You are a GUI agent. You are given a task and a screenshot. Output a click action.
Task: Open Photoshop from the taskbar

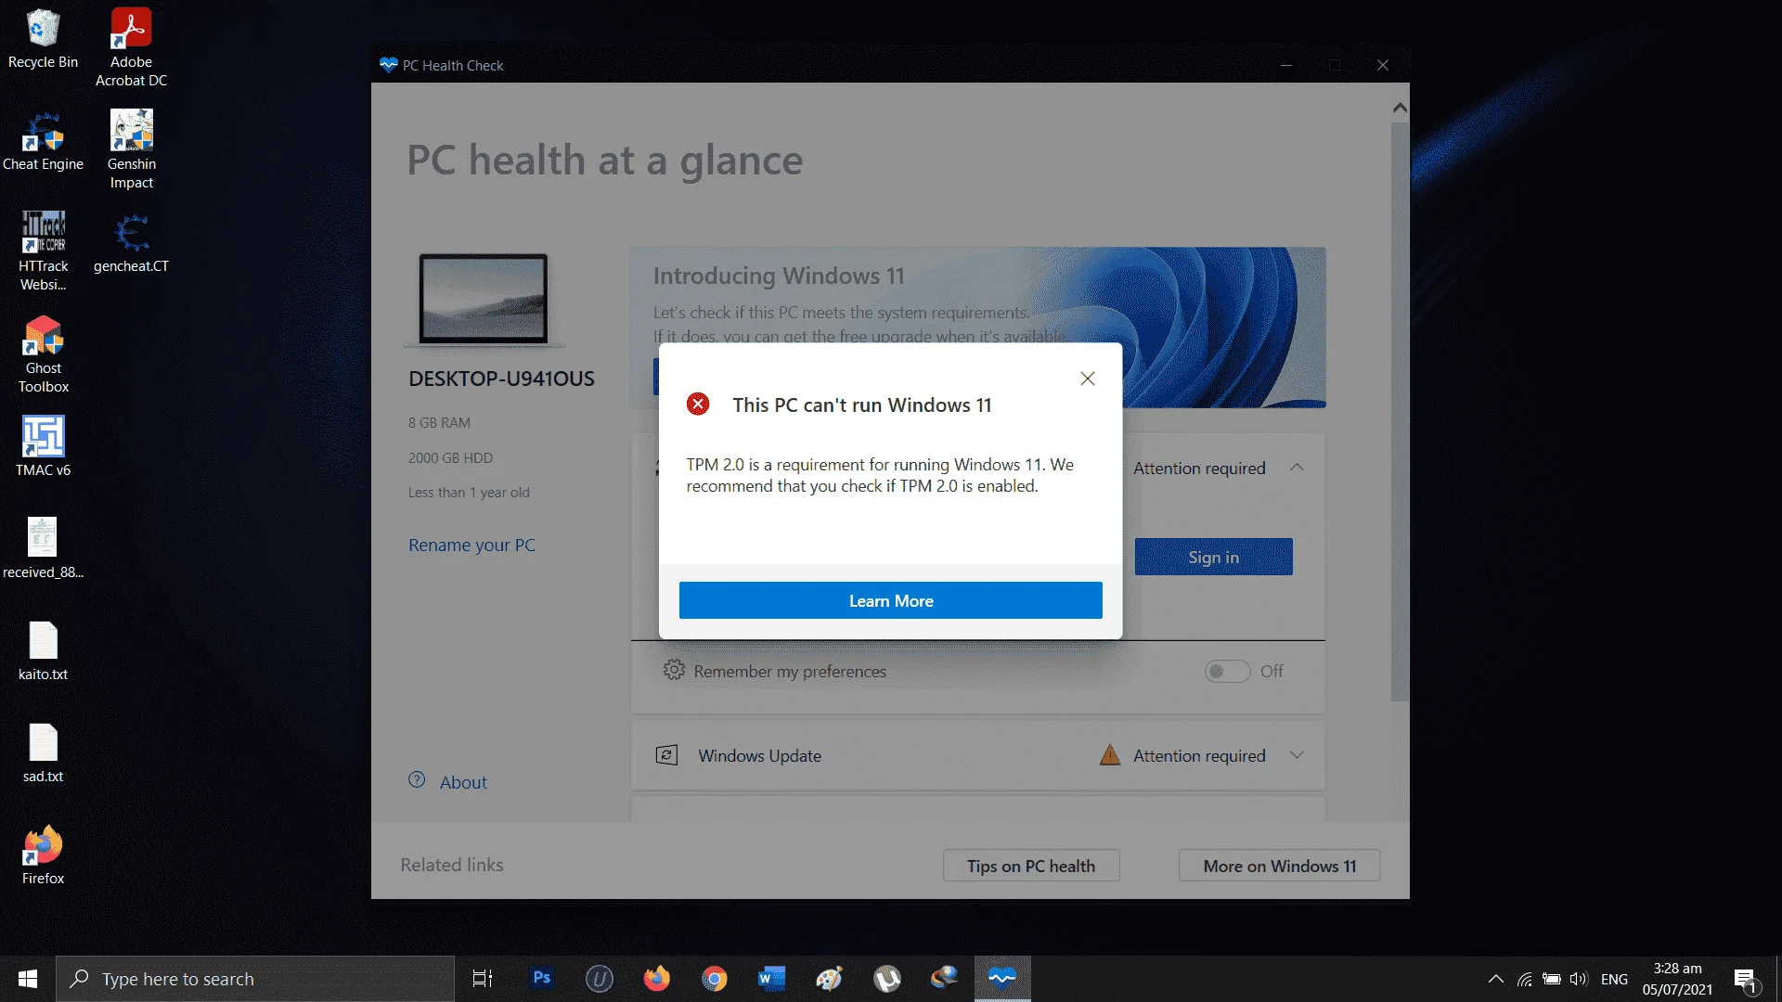[x=542, y=979]
